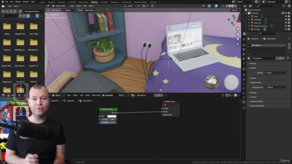The width and height of the screenshot is (292, 164).
Task: Switch to the Texture Paint workspace tab
Action: coord(83,2)
